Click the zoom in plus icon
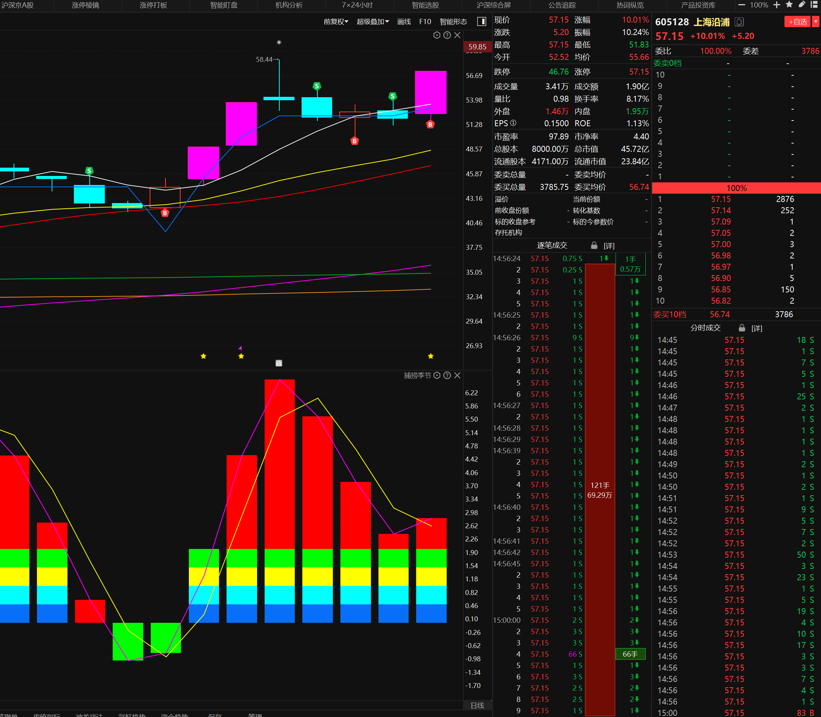The width and height of the screenshot is (821, 717). tap(777, 5)
